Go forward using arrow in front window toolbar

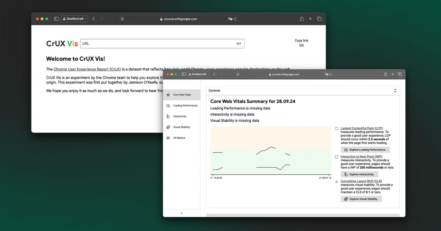click(x=221, y=74)
